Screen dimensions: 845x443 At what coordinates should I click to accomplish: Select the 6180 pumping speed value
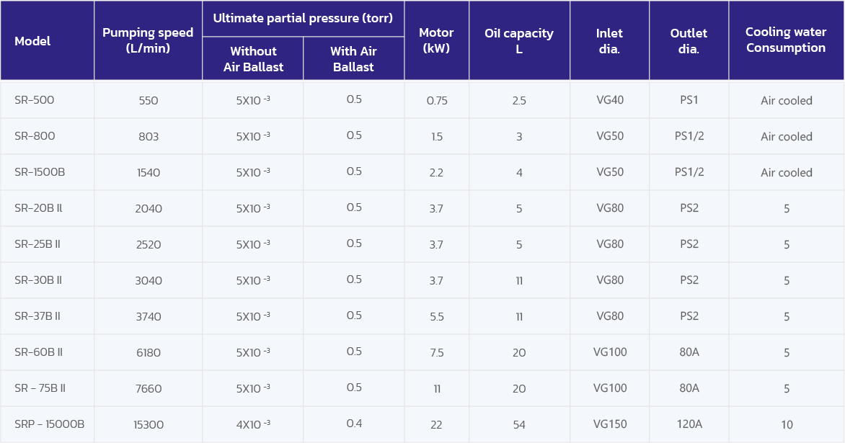click(149, 352)
